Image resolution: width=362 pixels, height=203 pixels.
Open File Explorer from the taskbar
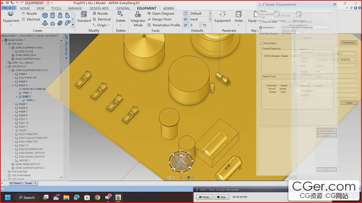point(67,197)
